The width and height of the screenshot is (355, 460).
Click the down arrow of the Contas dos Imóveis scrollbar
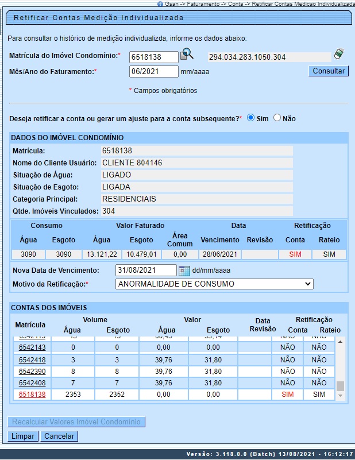[x=340, y=395]
